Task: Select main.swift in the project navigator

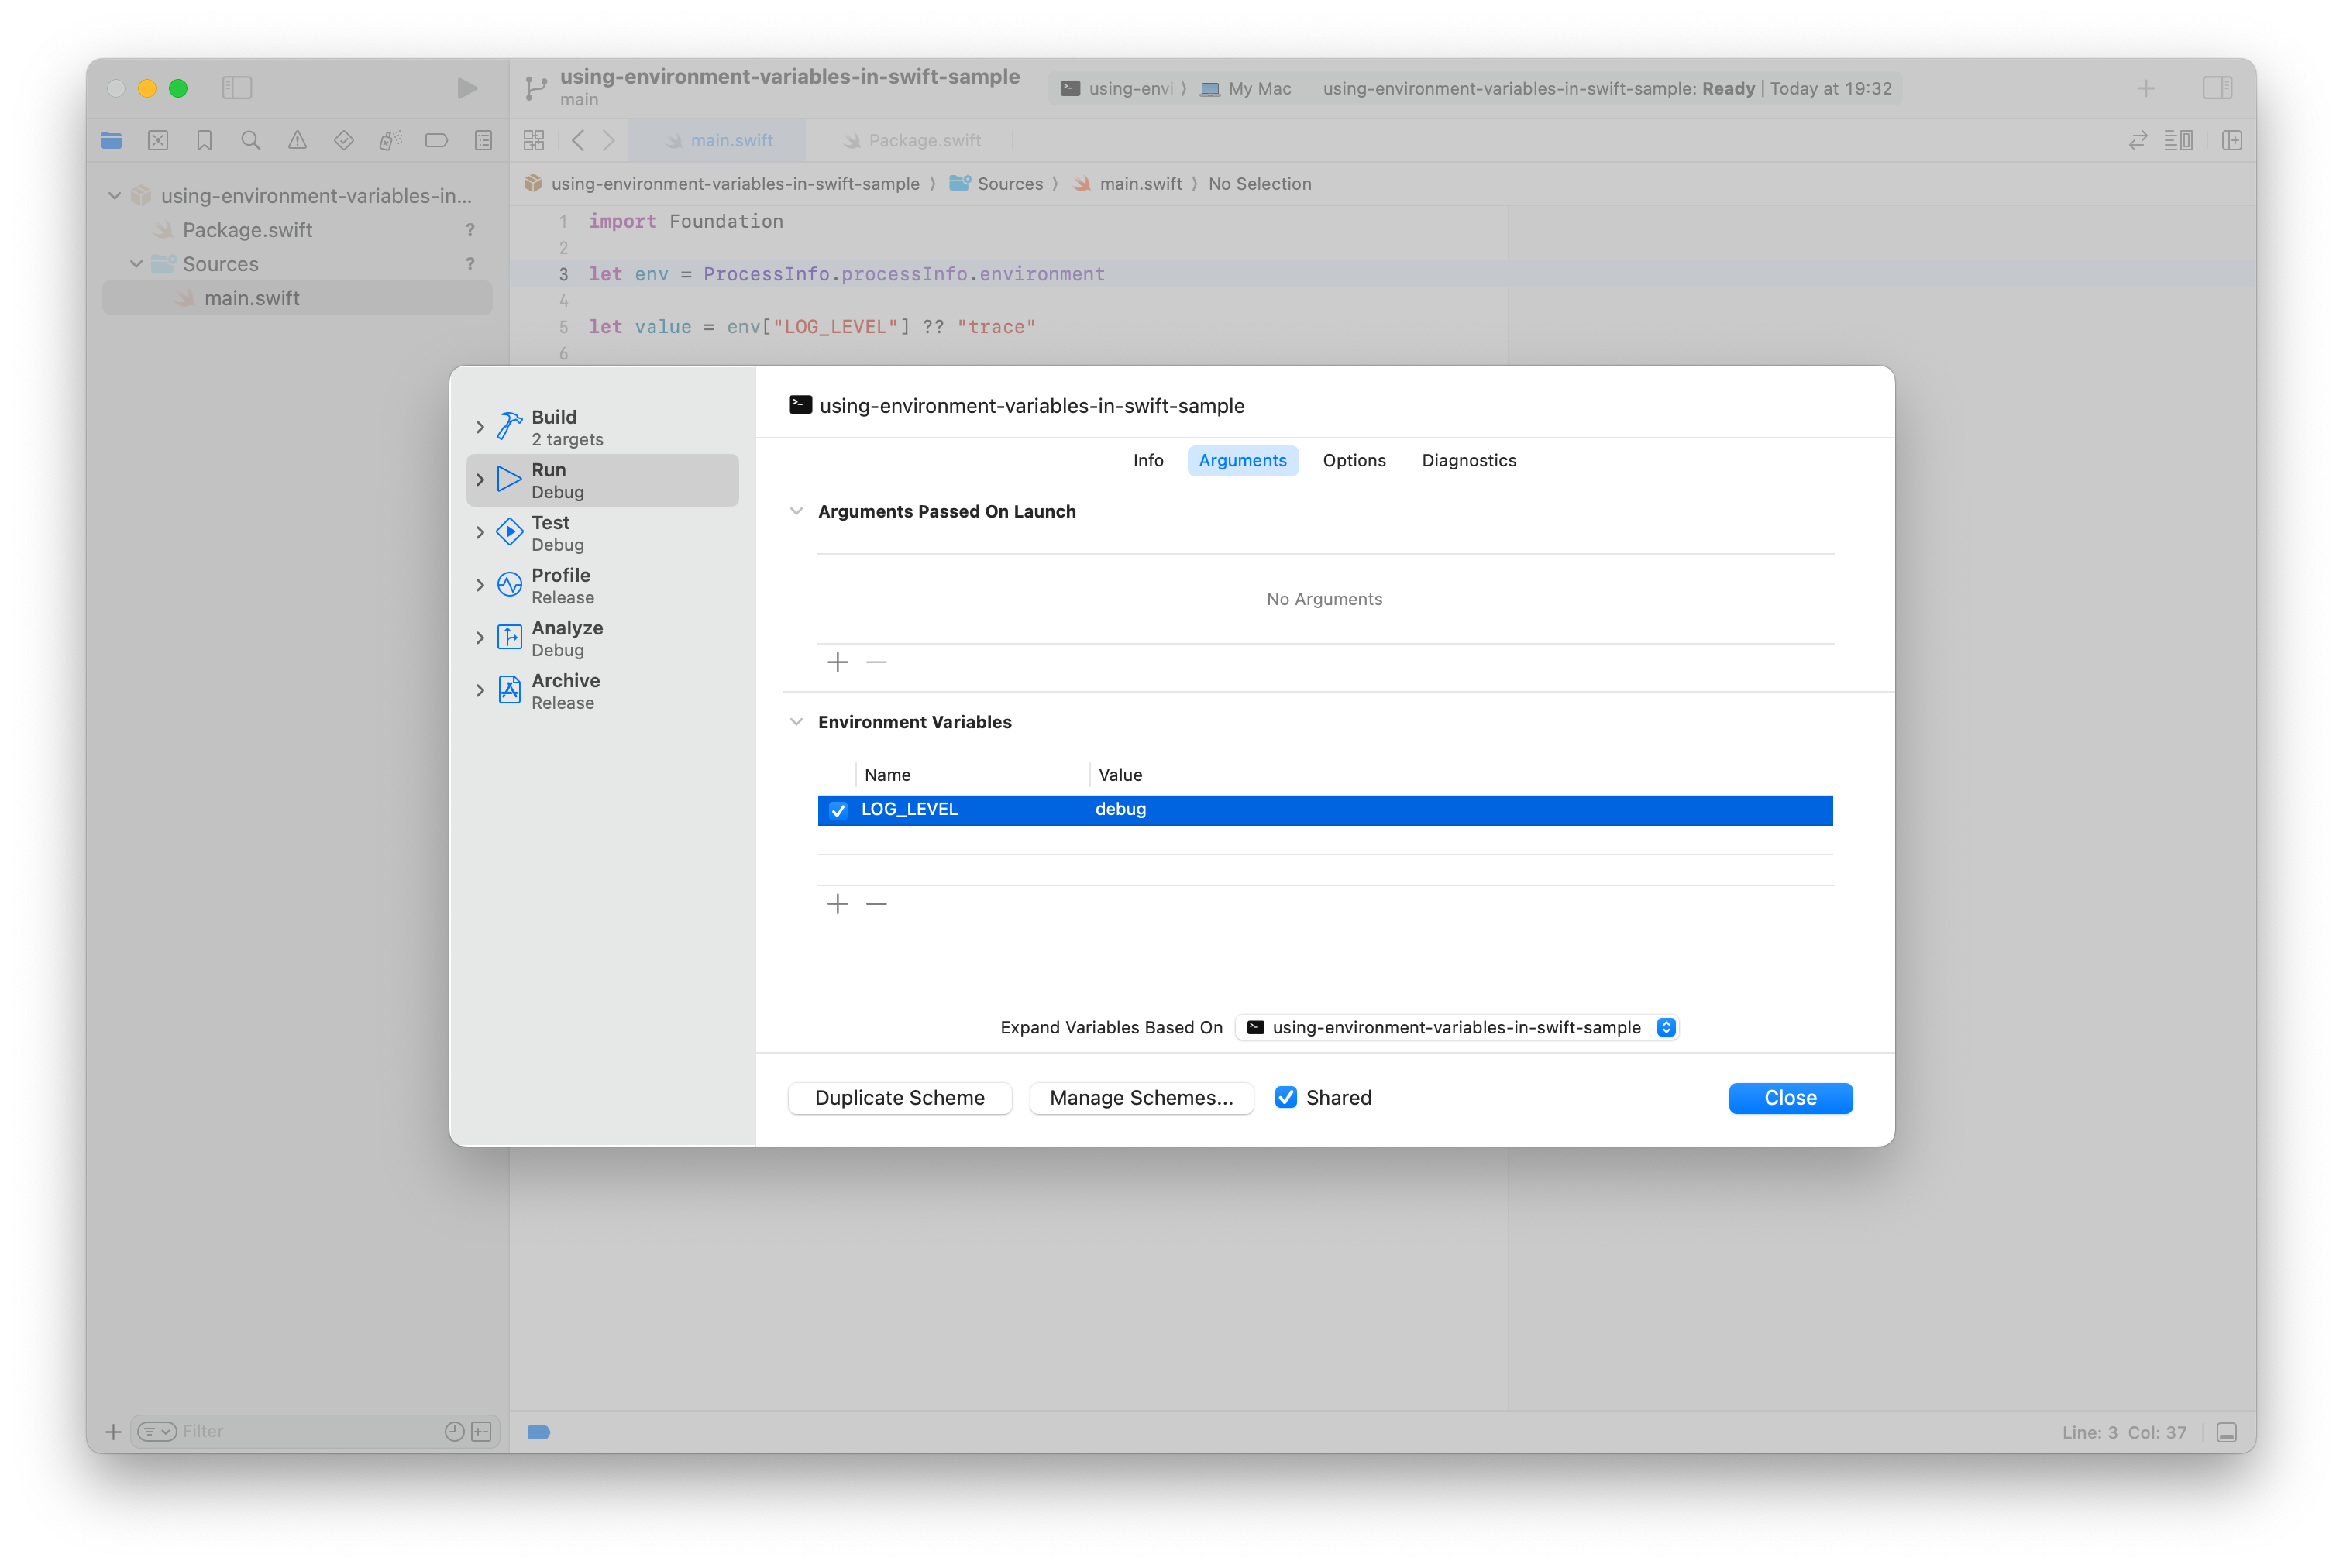Action: (251, 297)
